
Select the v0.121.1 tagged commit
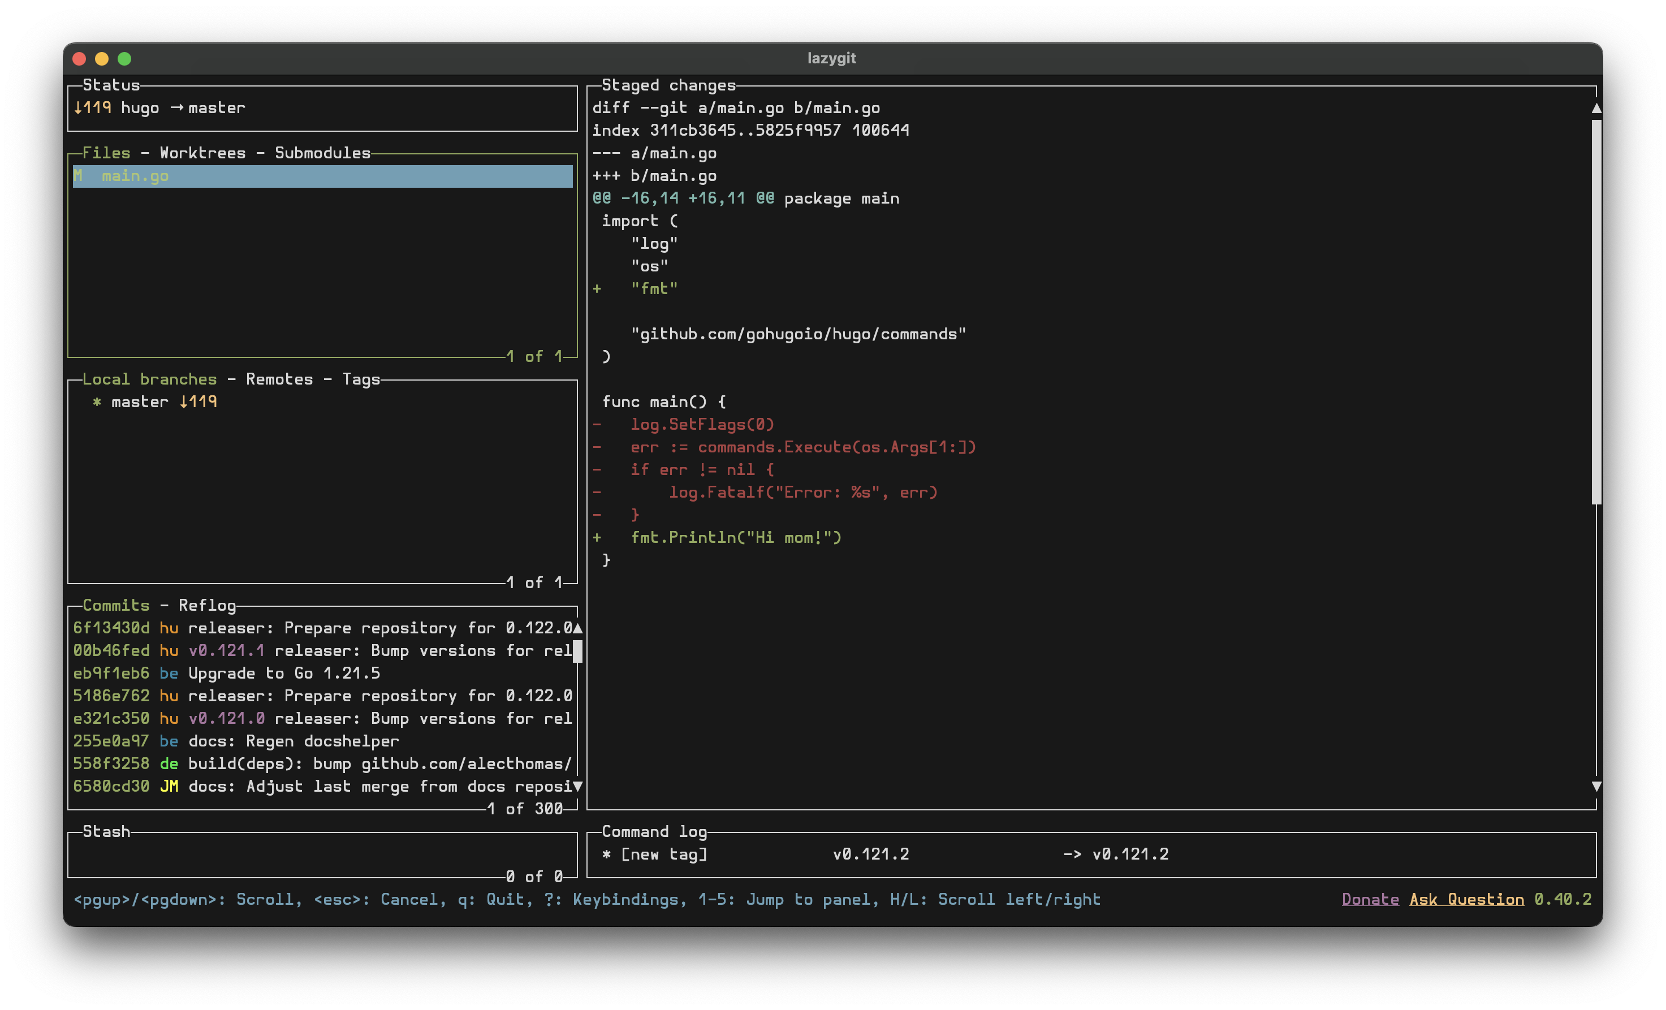(x=270, y=650)
